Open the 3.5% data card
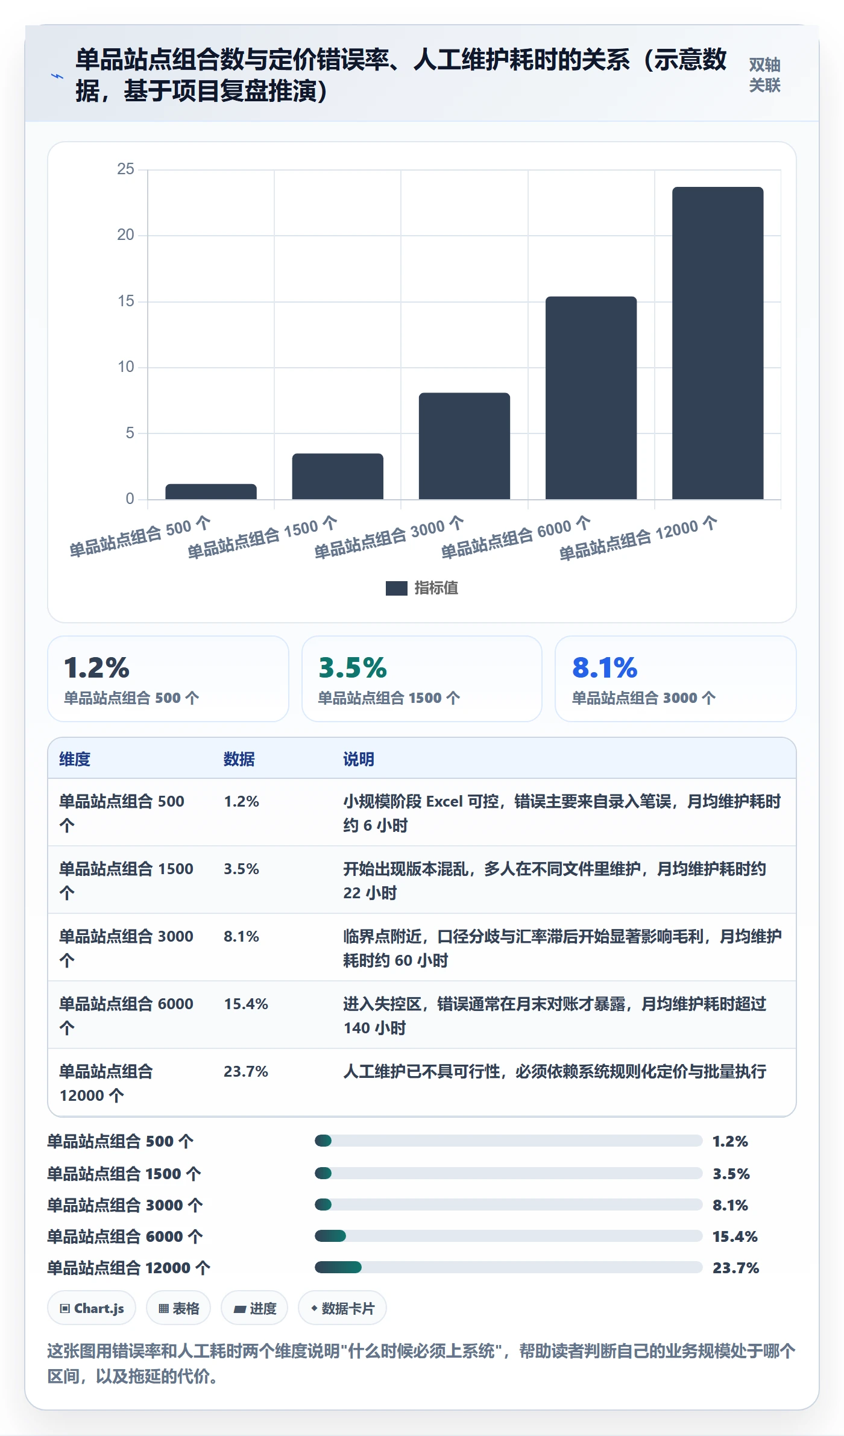The width and height of the screenshot is (844, 1436). [422, 679]
